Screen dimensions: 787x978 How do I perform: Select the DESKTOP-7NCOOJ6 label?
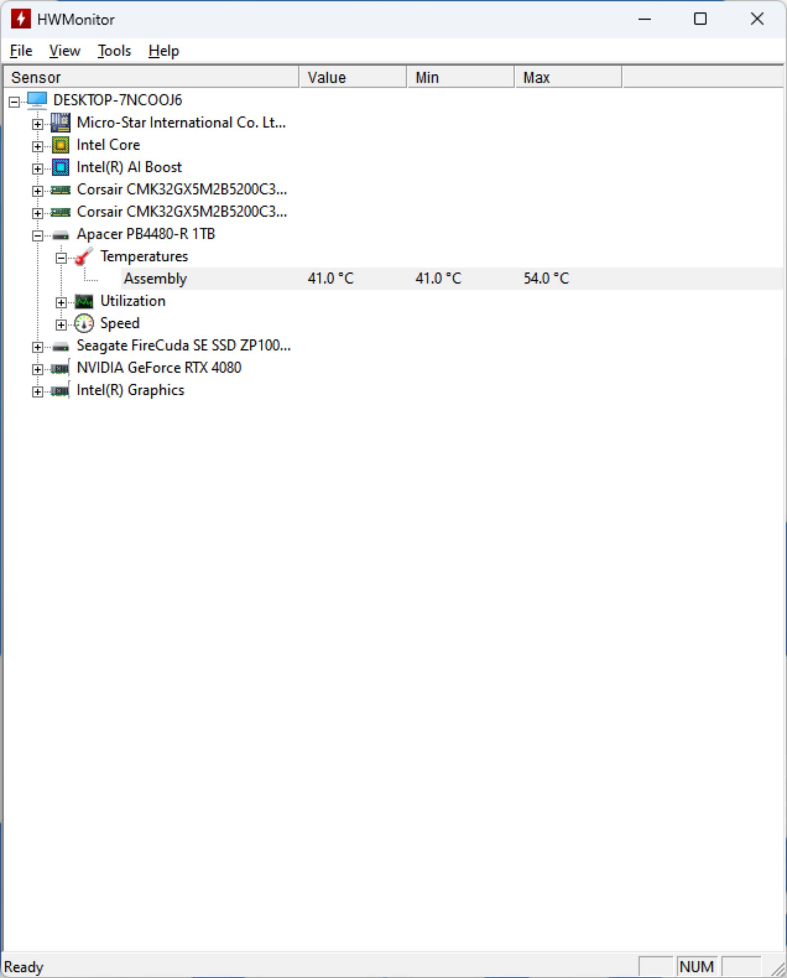click(117, 100)
